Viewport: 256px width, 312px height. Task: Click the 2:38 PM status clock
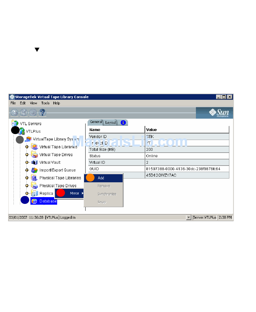pyautogui.click(x=225, y=218)
